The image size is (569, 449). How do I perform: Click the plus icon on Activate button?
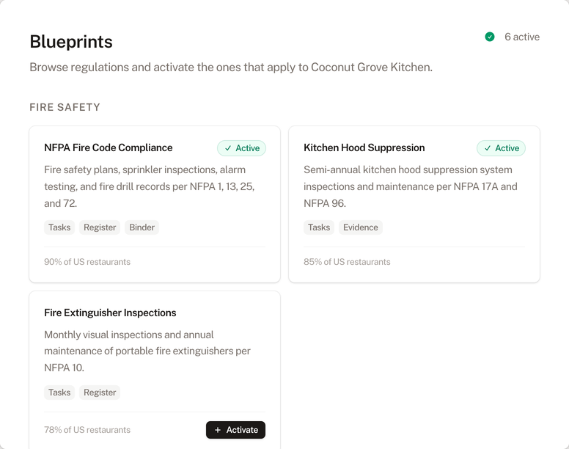218,430
